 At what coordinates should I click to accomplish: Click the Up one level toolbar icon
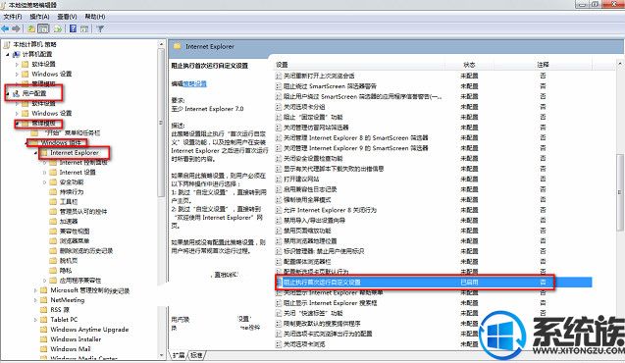(31, 28)
